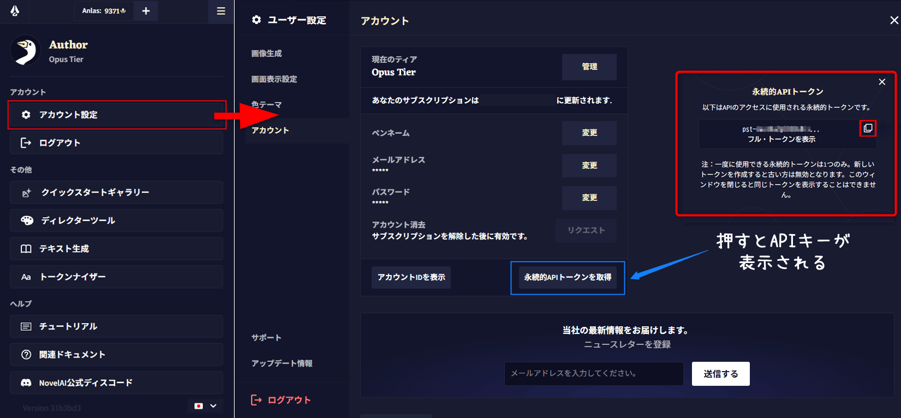Click 永続的APIトークンを取得 button
The image size is (901, 418).
568,277
